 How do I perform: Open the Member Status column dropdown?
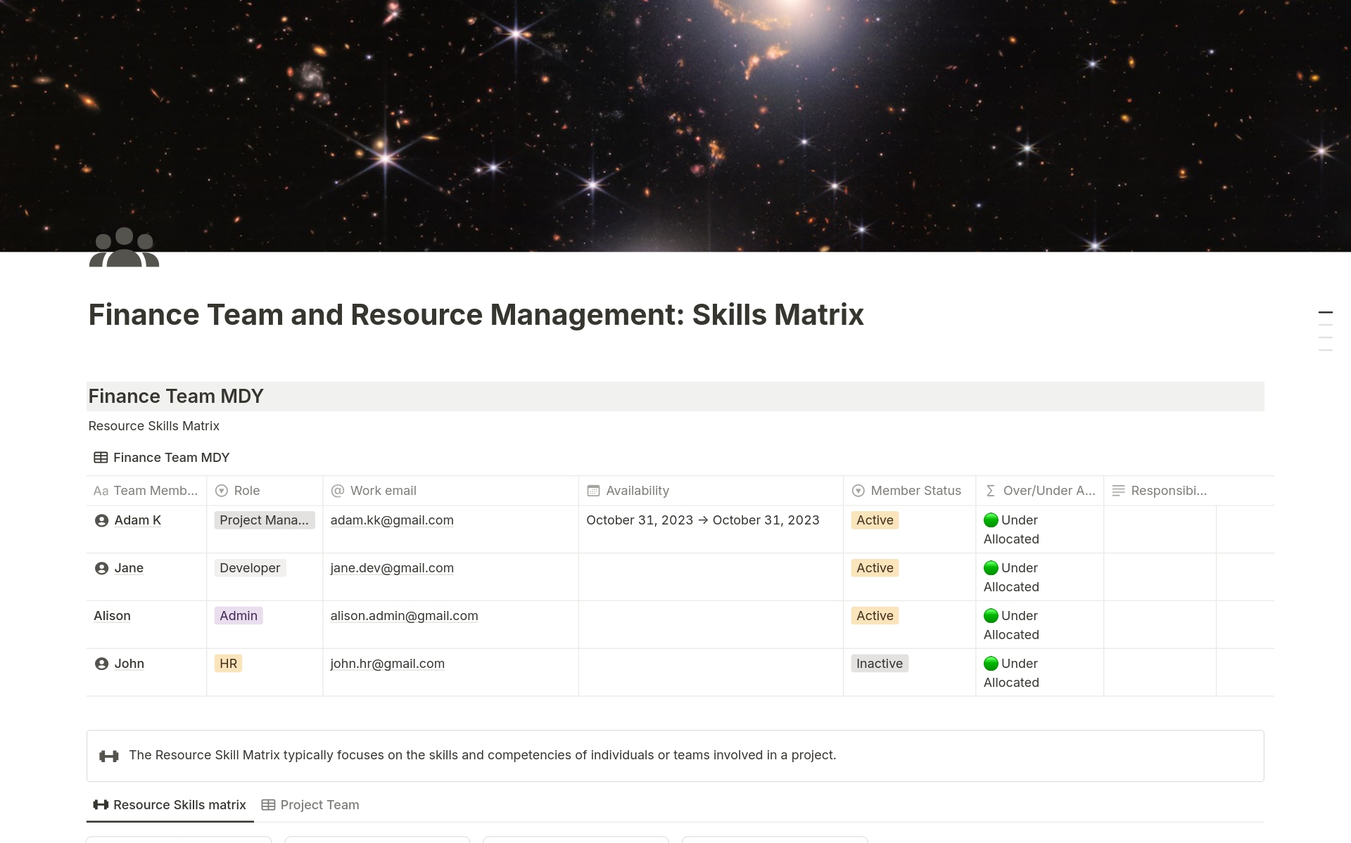858,491
